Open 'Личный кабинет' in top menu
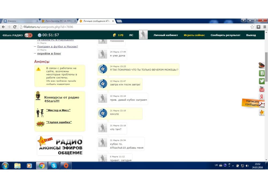268x188 pixels. point(166,35)
